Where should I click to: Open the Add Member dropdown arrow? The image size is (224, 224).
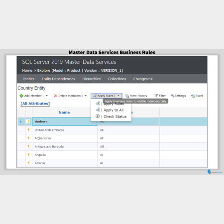coord(47,96)
